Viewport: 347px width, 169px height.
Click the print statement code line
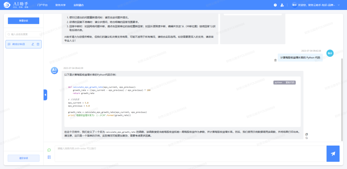(x=100, y=115)
